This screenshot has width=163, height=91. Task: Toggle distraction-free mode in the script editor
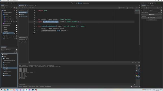click(x=139, y=6)
